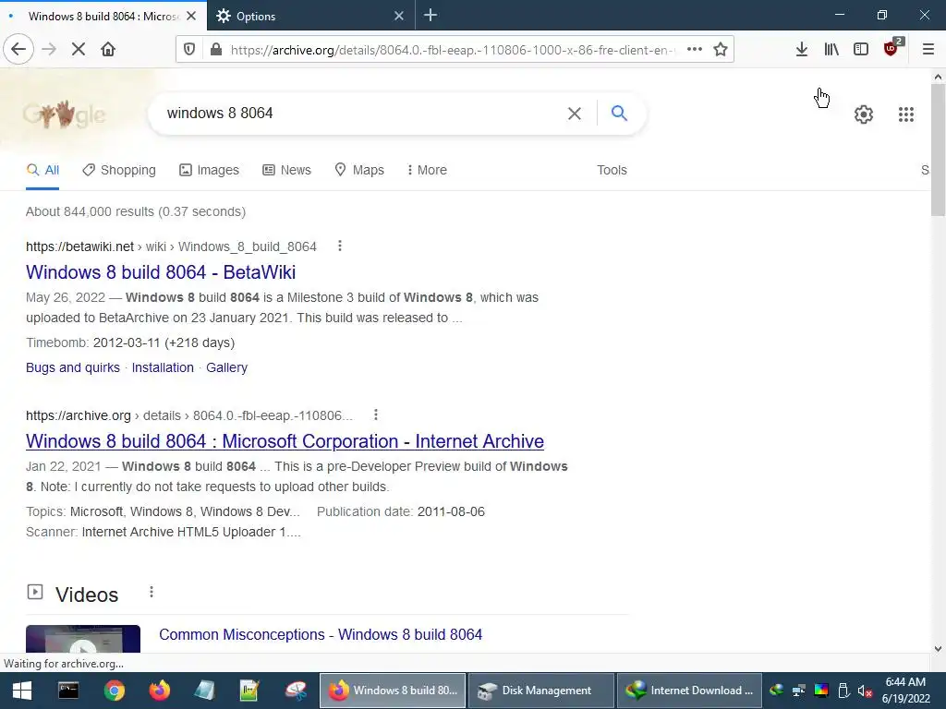The width and height of the screenshot is (946, 709).
Task: Open the search Tools options
Action: (612, 170)
